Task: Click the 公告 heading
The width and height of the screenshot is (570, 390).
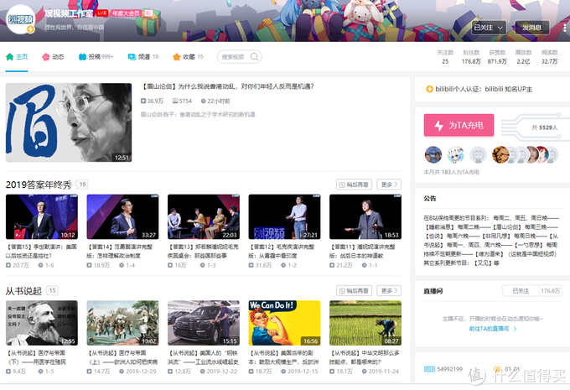Action: (x=430, y=198)
